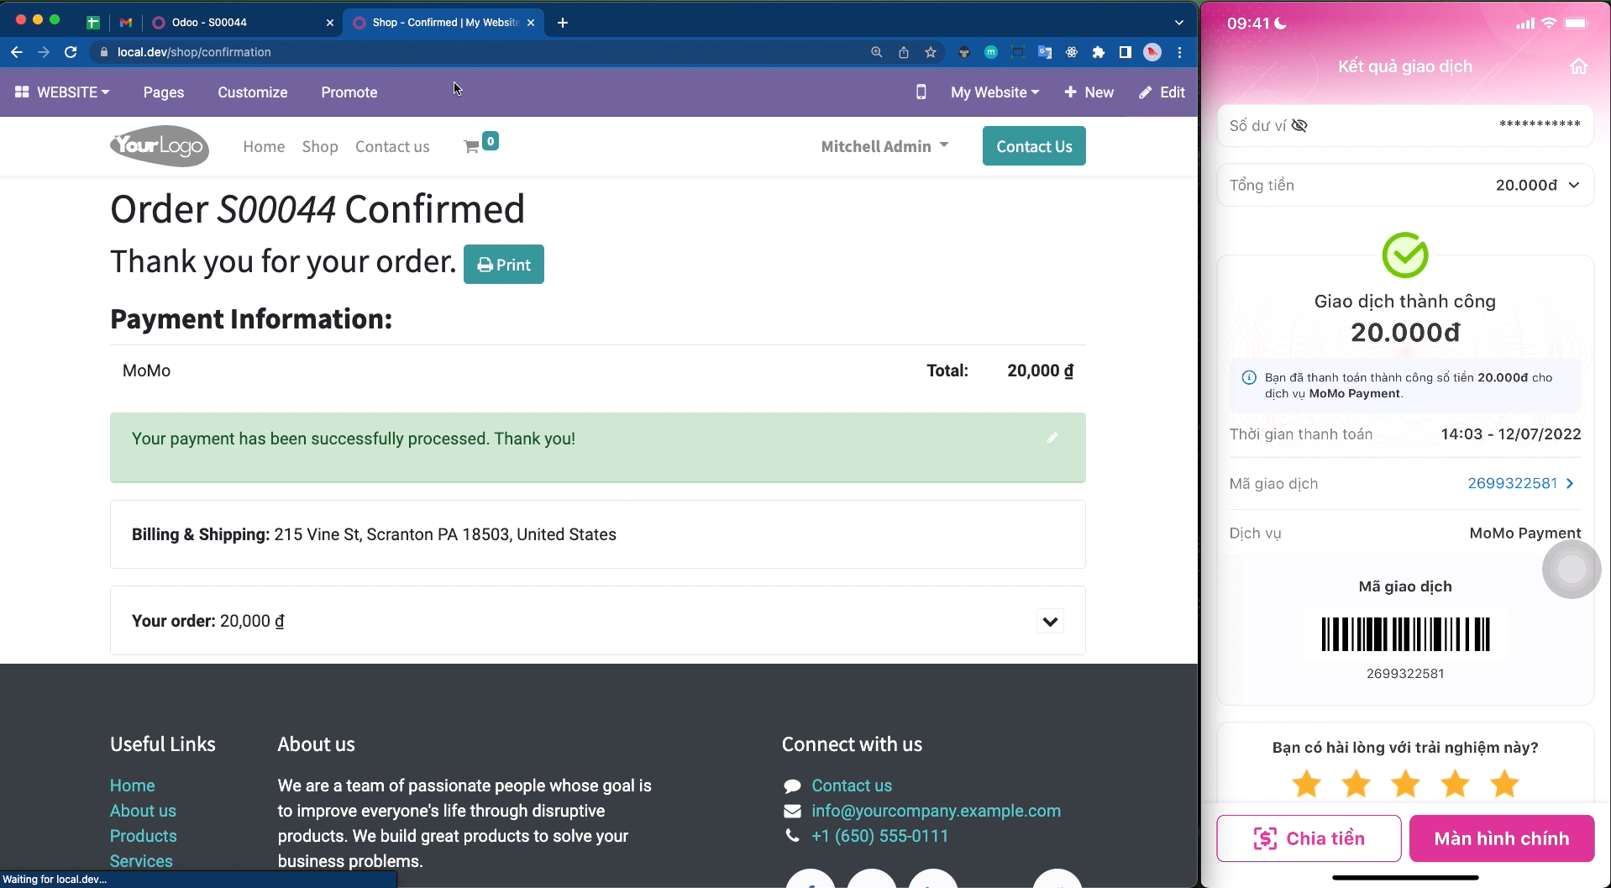This screenshot has height=888, width=1611.
Task: Open Promote menu
Action: [349, 92]
